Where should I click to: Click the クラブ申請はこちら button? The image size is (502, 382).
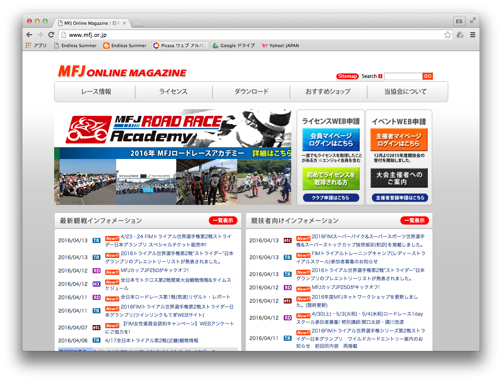coord(331,197)
